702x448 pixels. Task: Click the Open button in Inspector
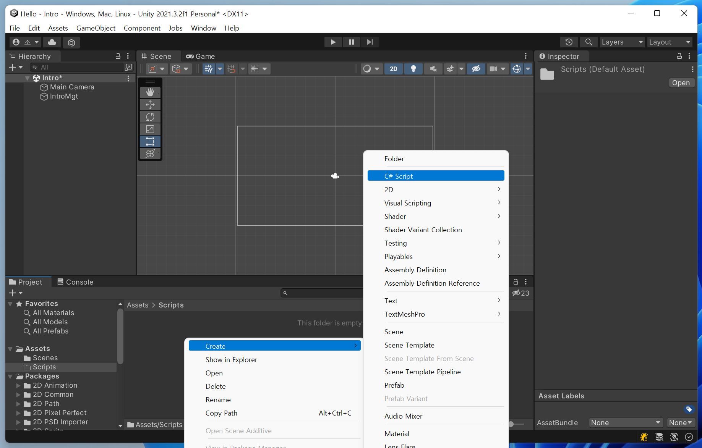tap(681, 83)
